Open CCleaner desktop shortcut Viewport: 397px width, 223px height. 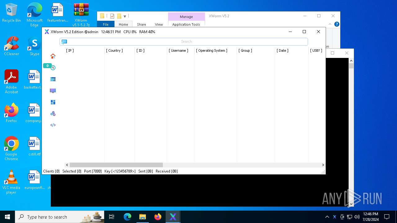pos(11,46)
